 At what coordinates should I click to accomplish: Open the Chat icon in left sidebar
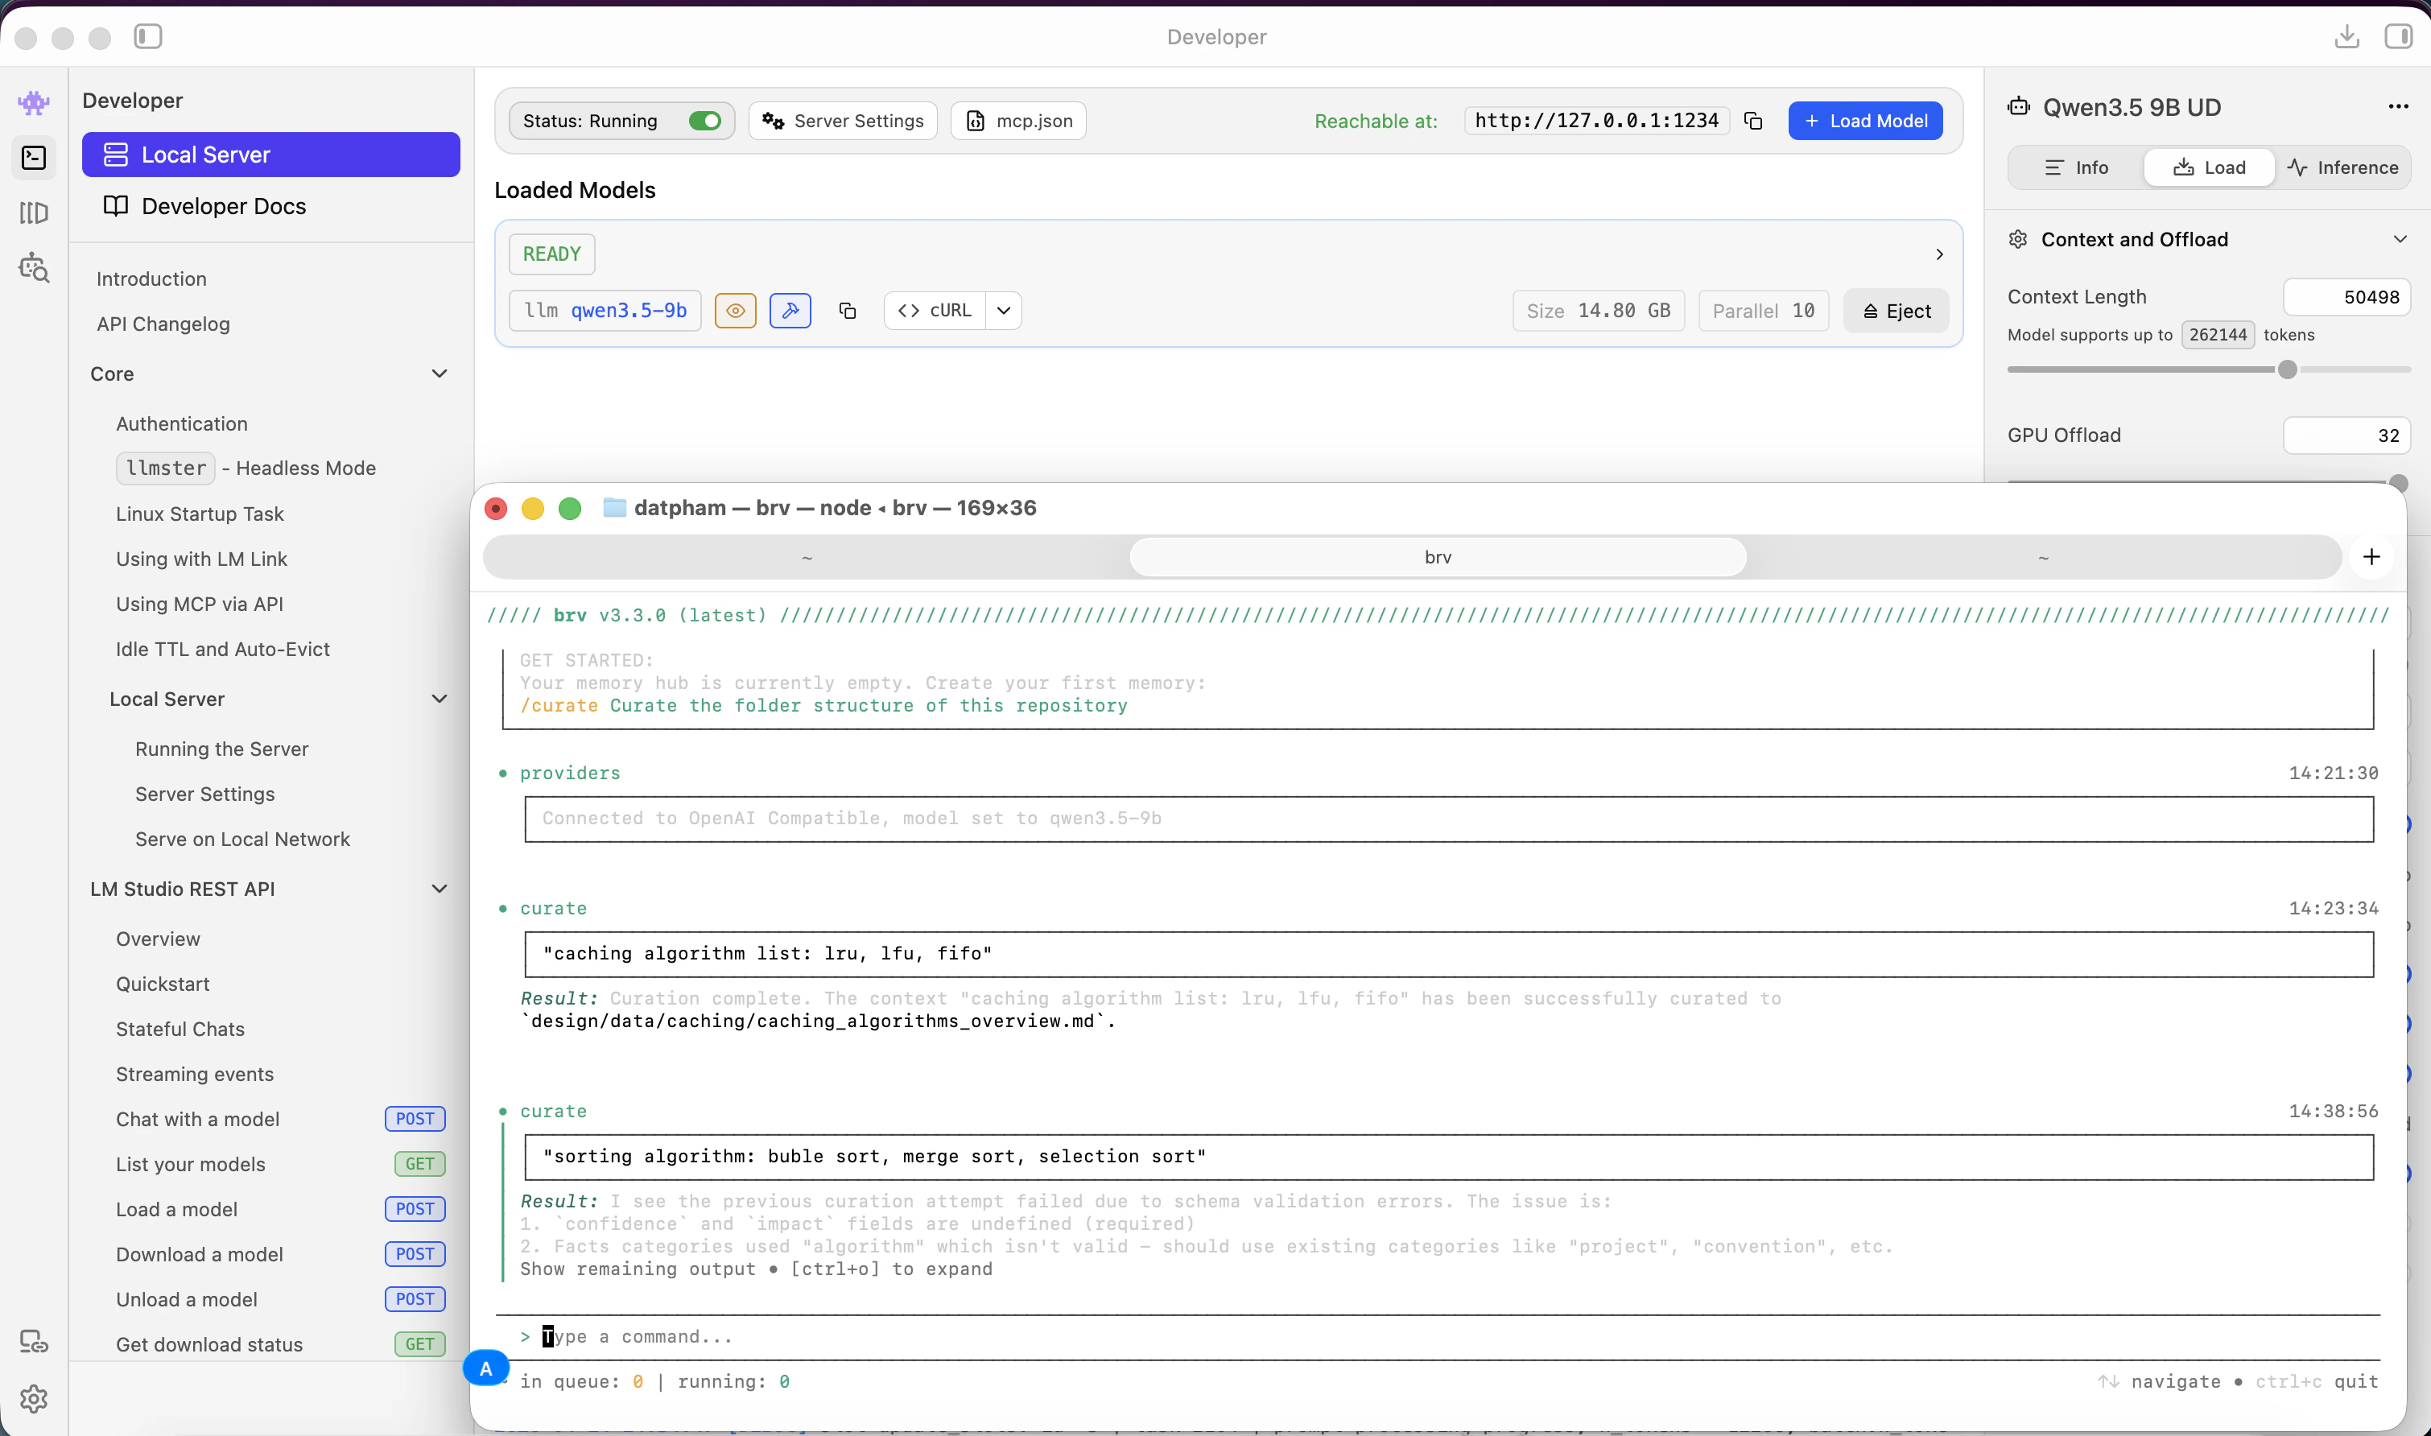click(x=34, y=102)
